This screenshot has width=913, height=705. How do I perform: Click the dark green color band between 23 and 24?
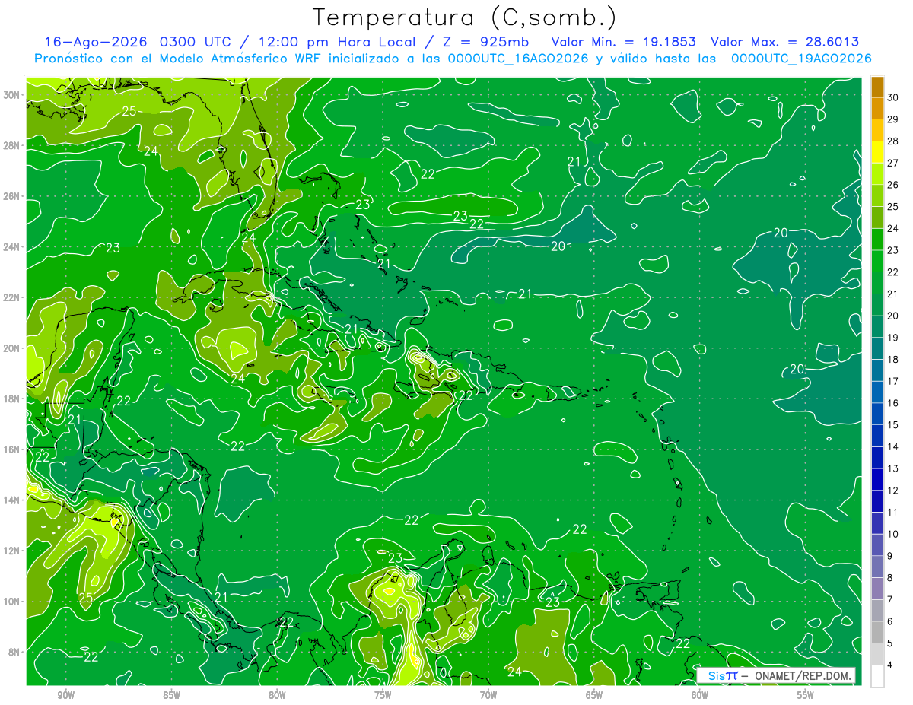point(877,240)
